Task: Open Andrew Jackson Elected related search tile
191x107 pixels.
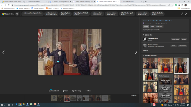Action: click(165, 81)
